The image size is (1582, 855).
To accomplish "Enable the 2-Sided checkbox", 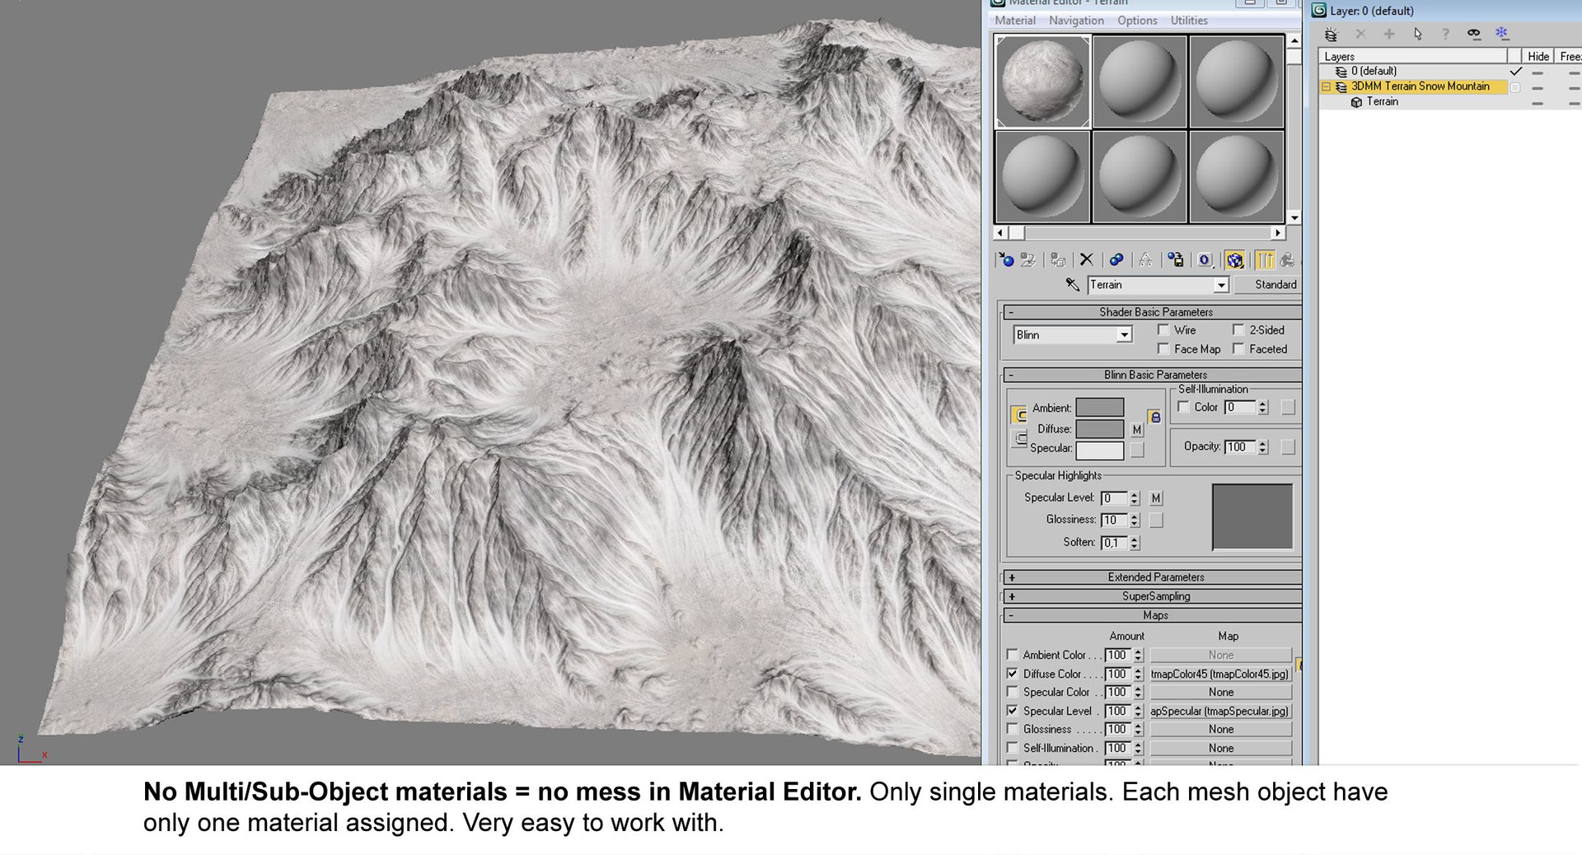I will click(x=1238, y=329).
